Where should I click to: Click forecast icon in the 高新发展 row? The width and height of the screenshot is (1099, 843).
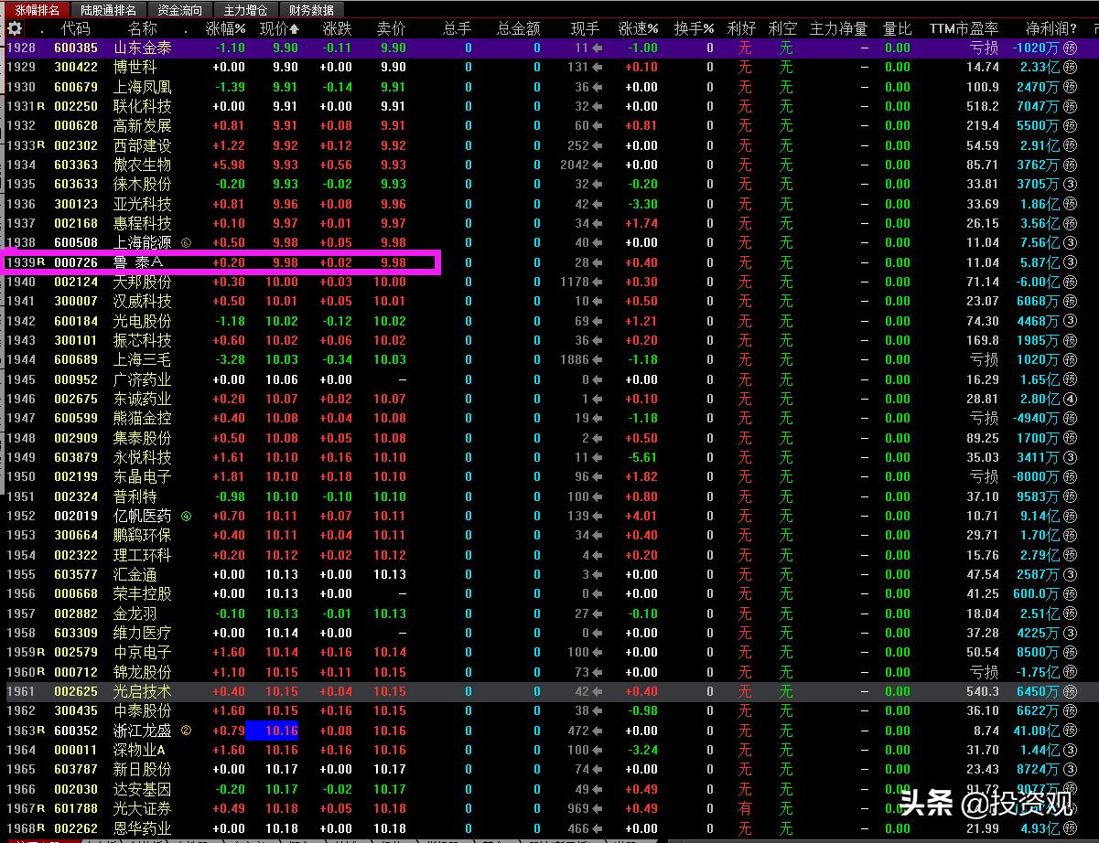pyautogui.click(x=1070, y=126)
